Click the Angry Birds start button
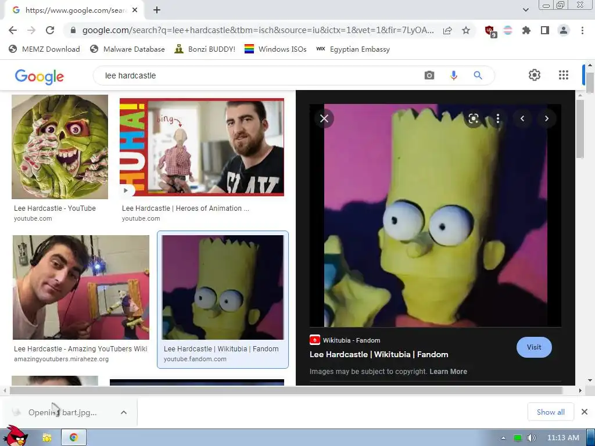This screenshot has width=595, height=446. click(15, 436)
